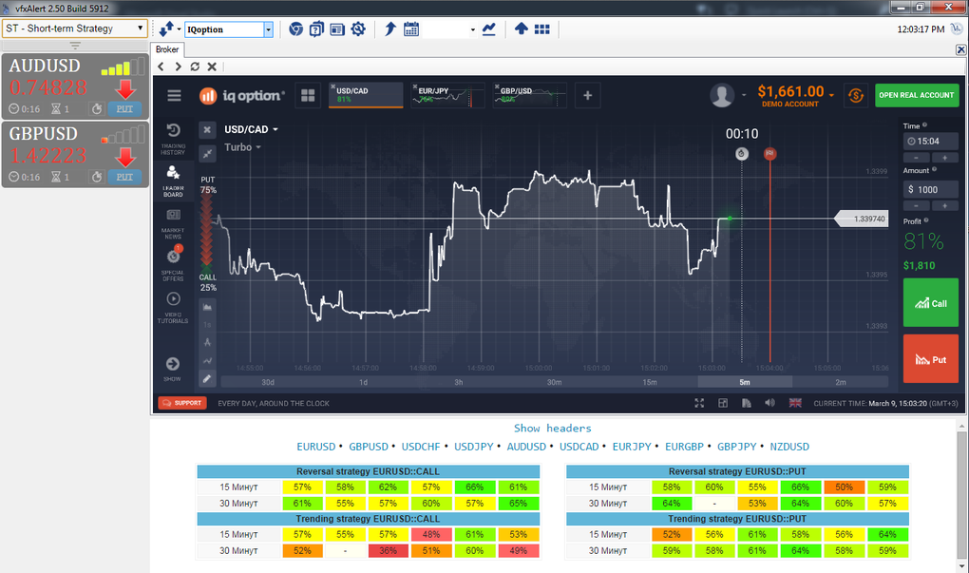The width and height of the screenshot is (969, 573).
Task: Open the indicators compass tool icon
Action: click(207, 342)
